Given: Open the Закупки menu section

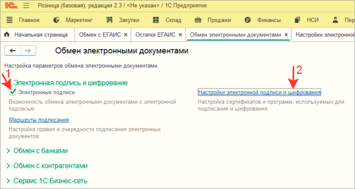Looking at the screenshot, I should 129,20.
